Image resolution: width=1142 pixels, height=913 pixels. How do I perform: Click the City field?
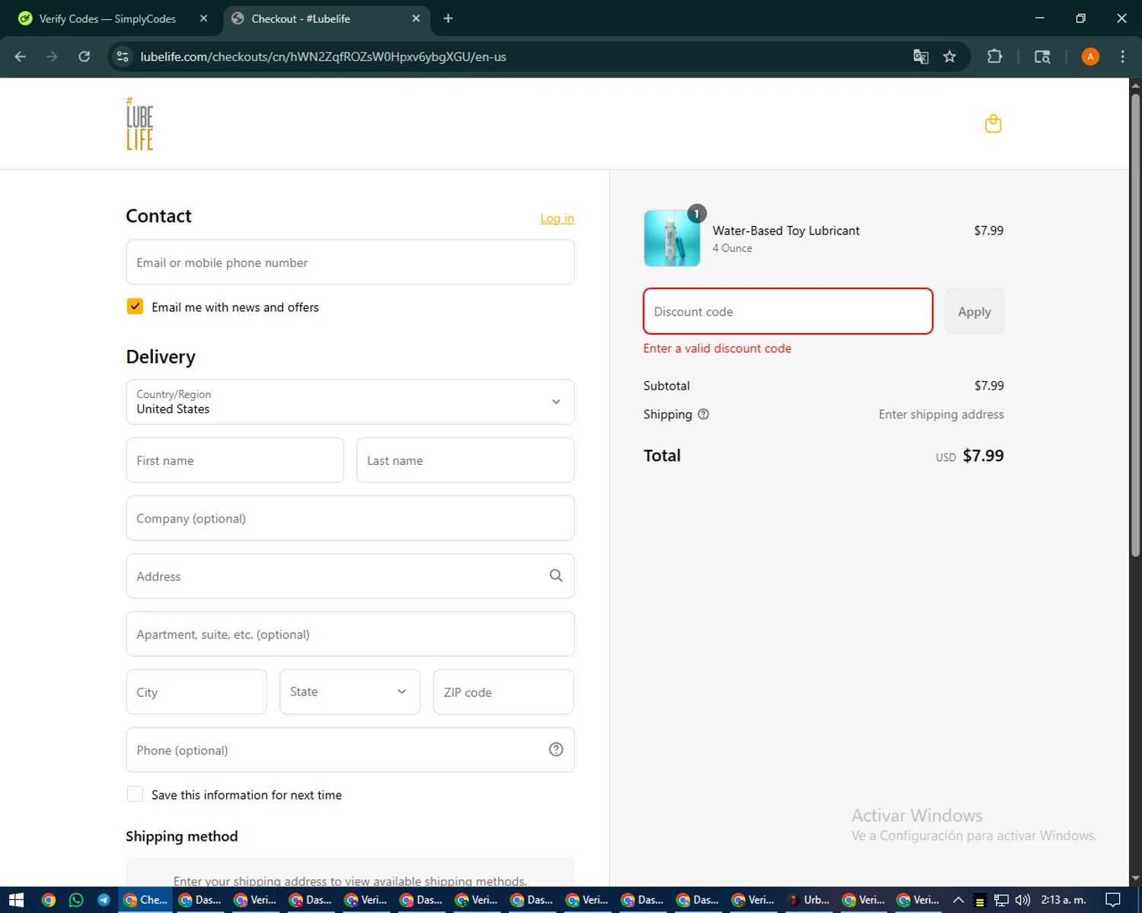click(x=196, y=692)
